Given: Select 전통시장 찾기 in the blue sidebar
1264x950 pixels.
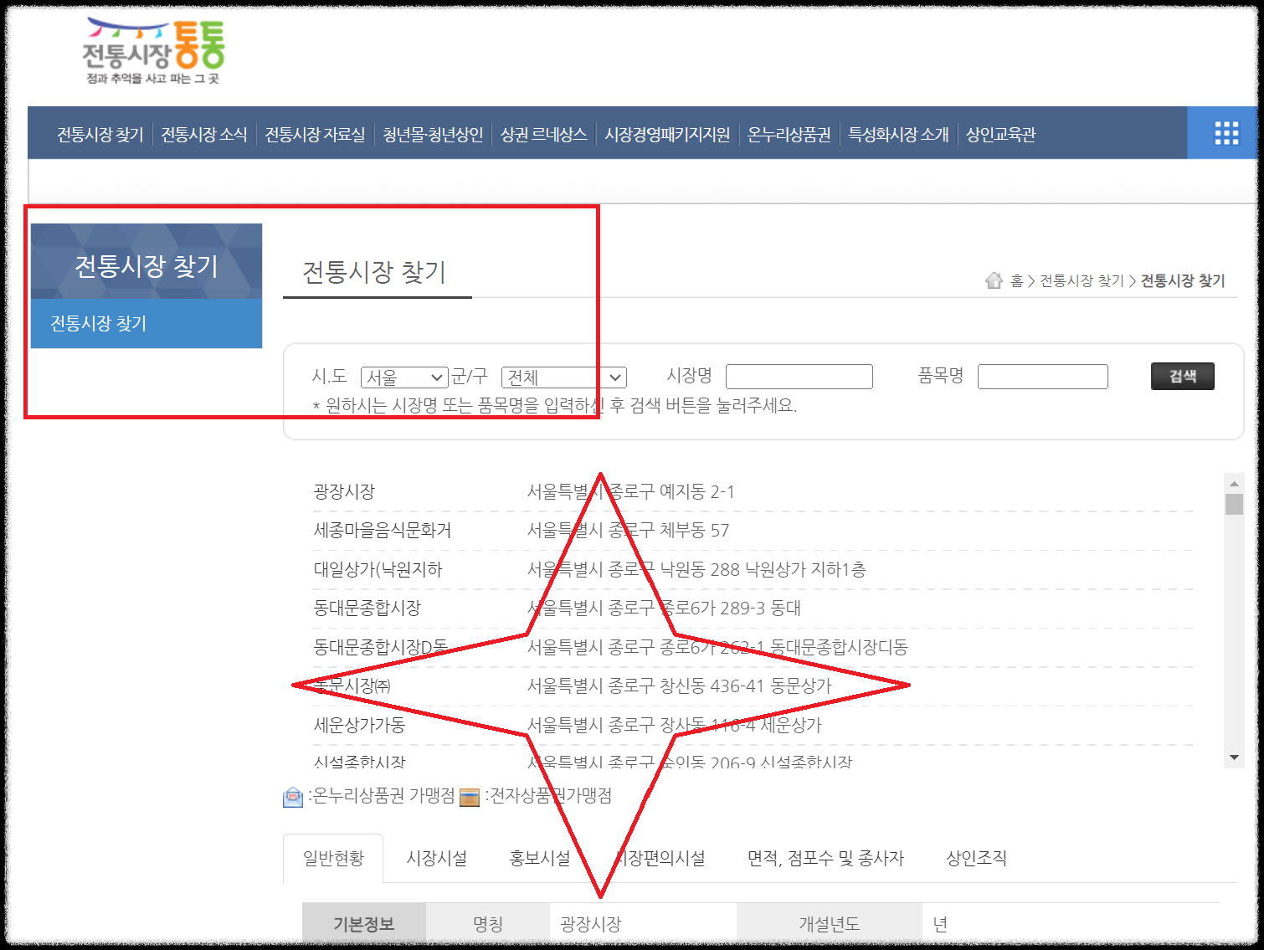Looking at the screenshot, I should point(146,323).
